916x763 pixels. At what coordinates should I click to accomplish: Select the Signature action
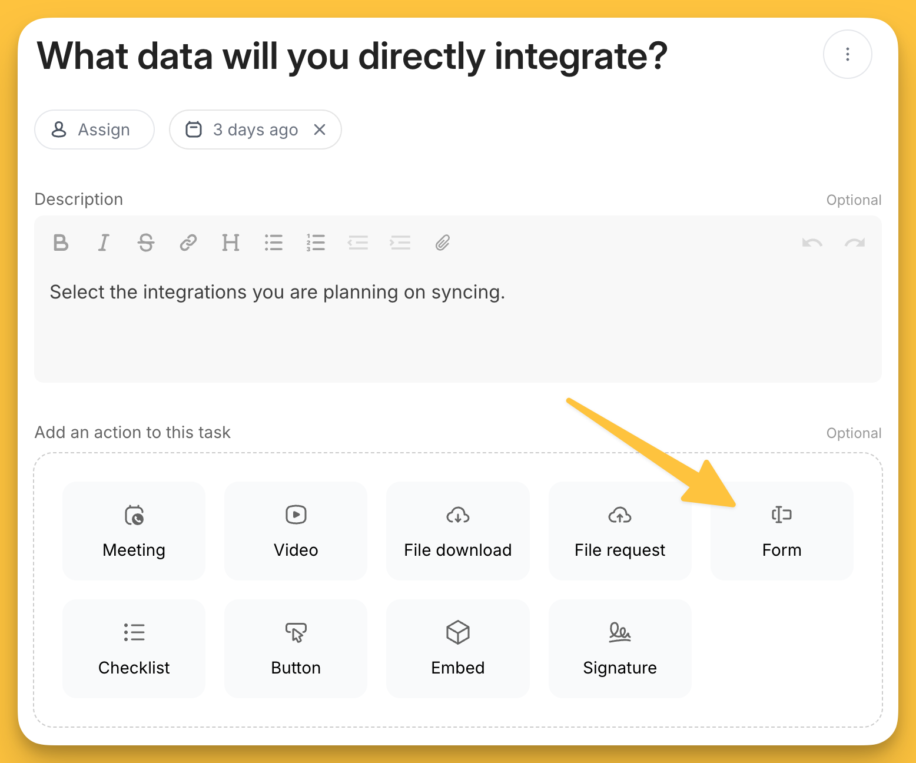[619, 648]
